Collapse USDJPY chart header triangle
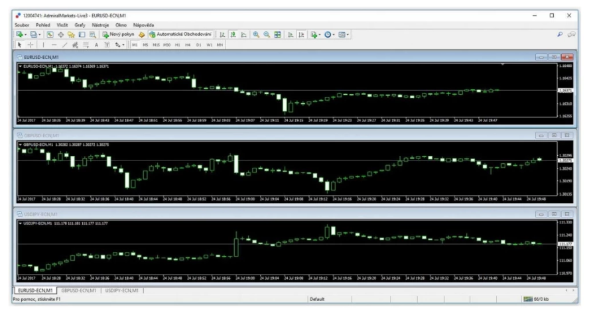This screenshot has width=589, height=315. 21,223
